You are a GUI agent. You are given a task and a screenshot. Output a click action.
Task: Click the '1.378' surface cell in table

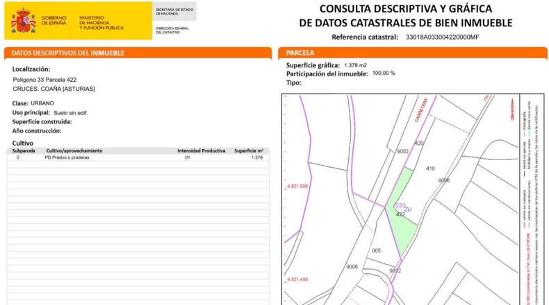(x=256, y=157)
